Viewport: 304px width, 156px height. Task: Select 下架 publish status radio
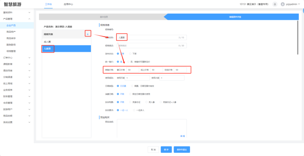[130, 53]
